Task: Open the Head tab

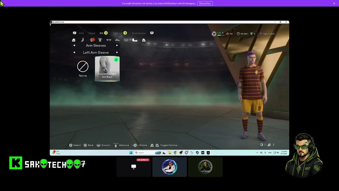Action: pyautogui.click(x=92, y=33)
